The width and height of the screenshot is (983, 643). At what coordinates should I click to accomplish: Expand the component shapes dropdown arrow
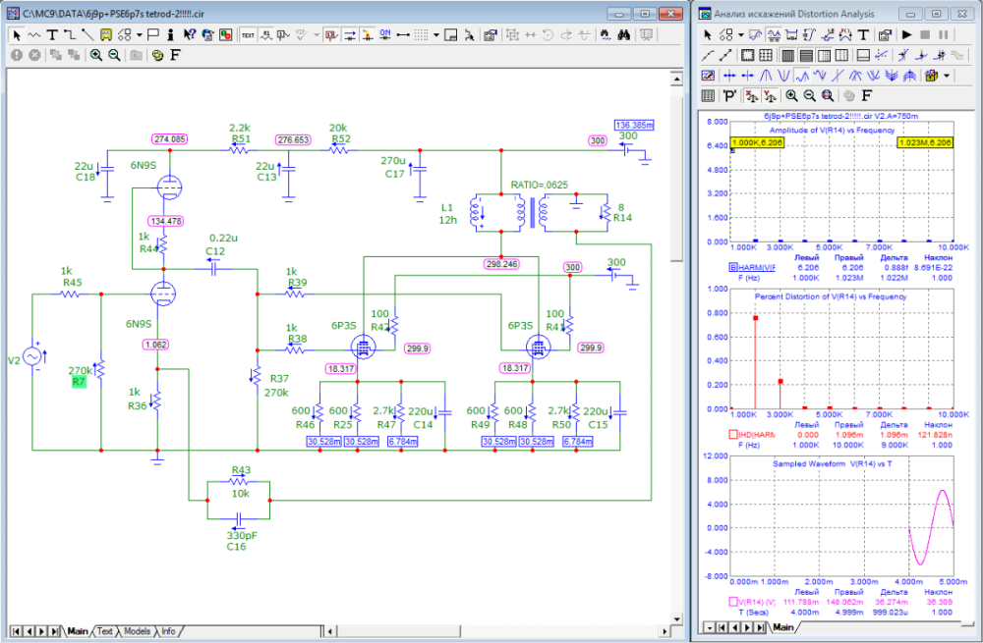click(140, 34)
